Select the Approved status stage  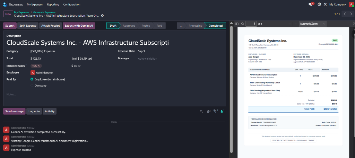[x=129, y=26]
